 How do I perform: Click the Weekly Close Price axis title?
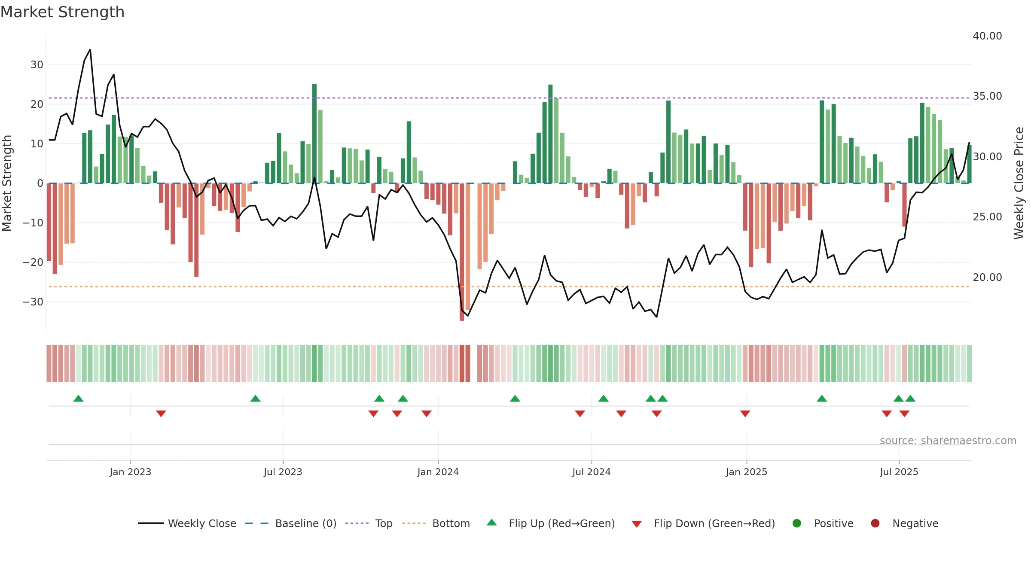(x=1019, y=183)
